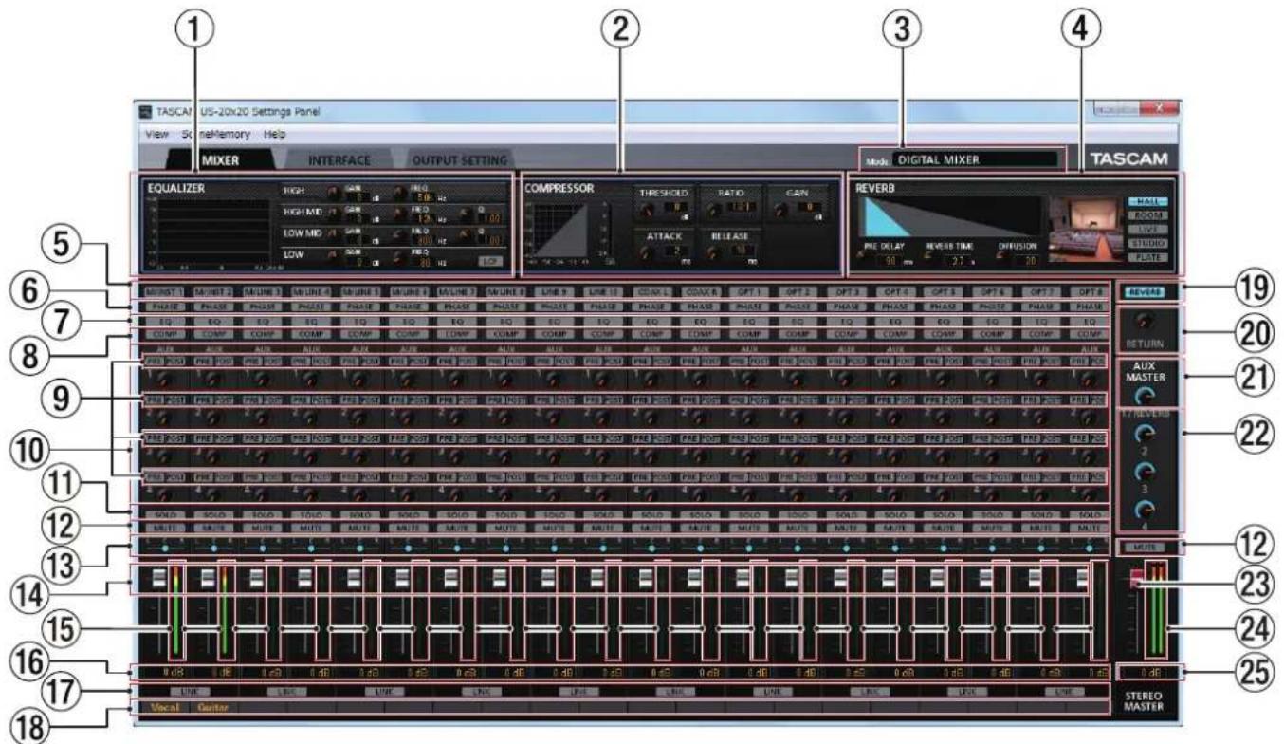The width and height of the screenshot is (1284, 744).
Task: Click the EQ HIGH band GAIN knob
Action: tap(333, 191)
